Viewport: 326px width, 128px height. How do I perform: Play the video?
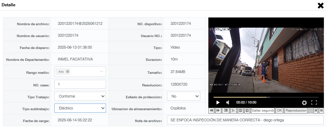[x=218, y=102]
